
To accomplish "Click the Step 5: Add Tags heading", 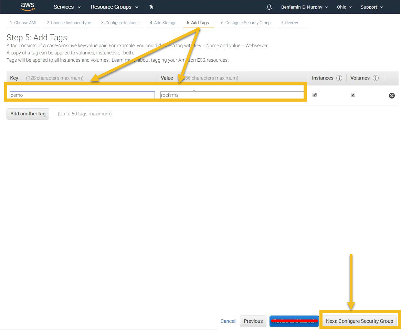I will pos(37,38).
